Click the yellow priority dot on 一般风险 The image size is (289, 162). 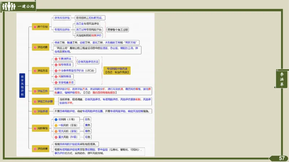pyautogui.click(x=56, y=125)
